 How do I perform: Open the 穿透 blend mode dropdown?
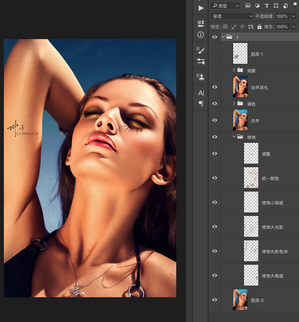(x=232, y=16)
